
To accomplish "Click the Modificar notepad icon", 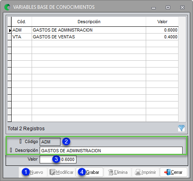I will [52, 172].
